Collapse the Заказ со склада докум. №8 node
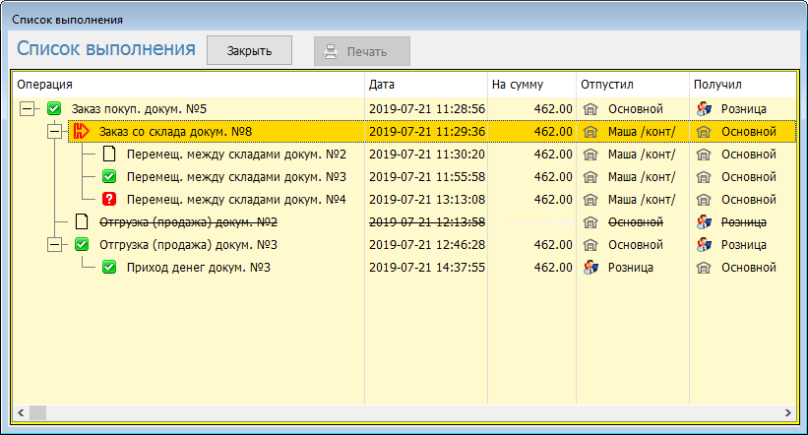Screen dimensions: 808x435 [54, 131]
